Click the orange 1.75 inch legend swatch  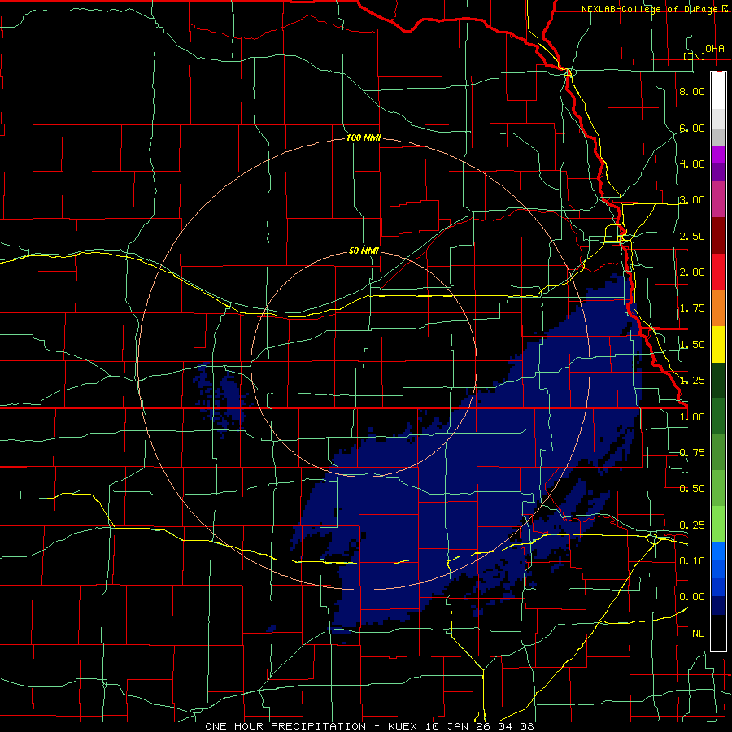(718, 308)
